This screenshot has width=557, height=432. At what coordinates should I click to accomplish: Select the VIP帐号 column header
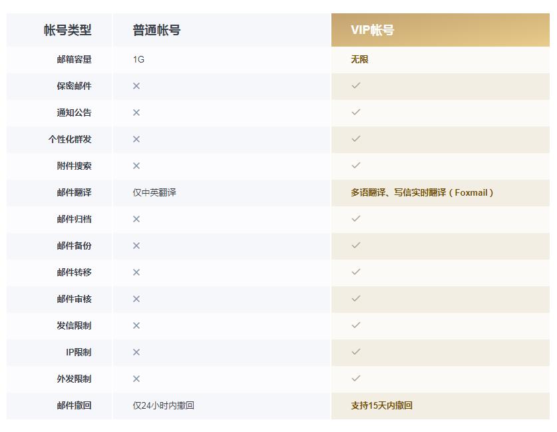[x=373, y=30]
